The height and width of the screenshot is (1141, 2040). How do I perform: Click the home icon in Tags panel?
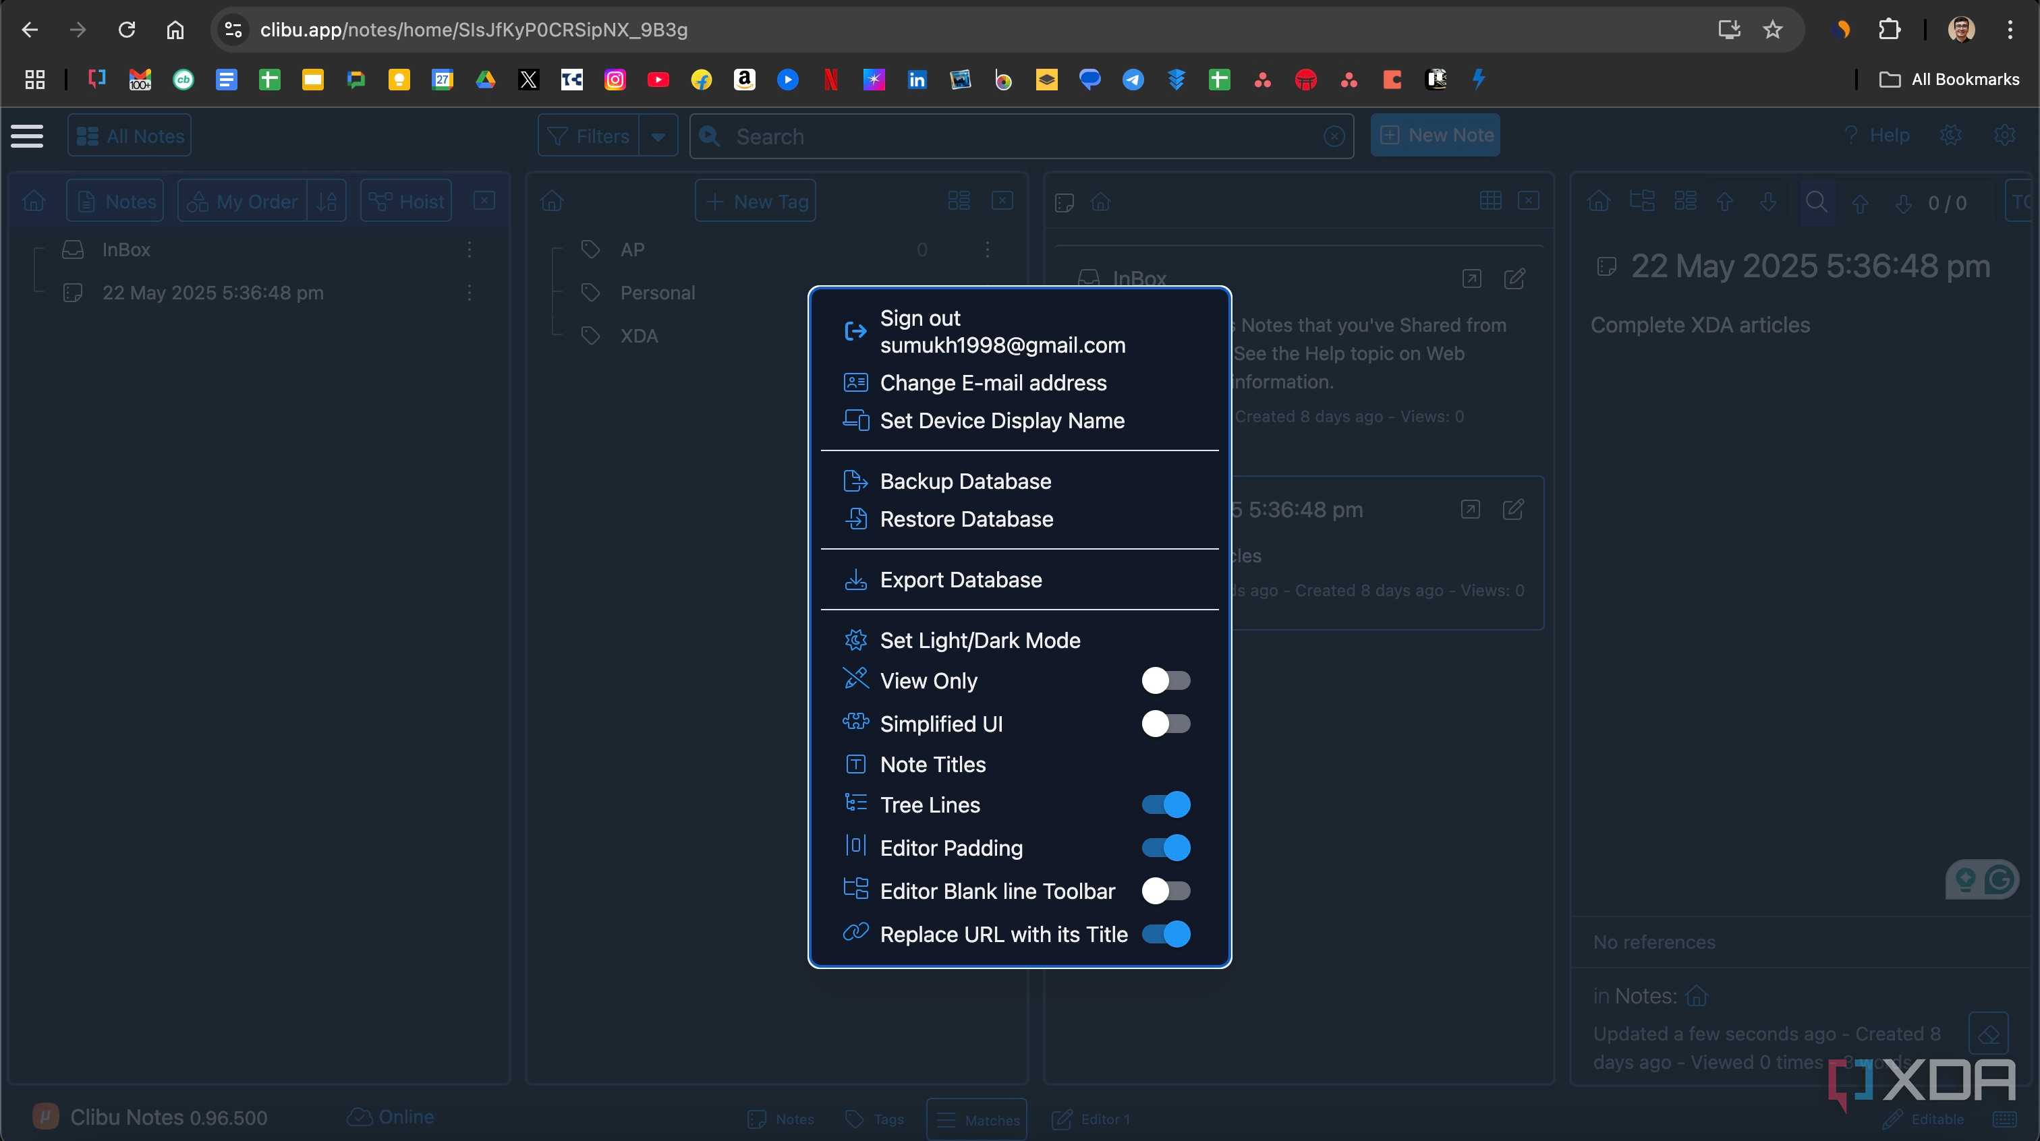point(552,201)
